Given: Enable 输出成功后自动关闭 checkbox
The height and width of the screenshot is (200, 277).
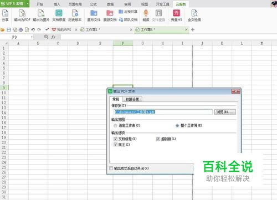Looking at the screenshot, I should [111, 168].
